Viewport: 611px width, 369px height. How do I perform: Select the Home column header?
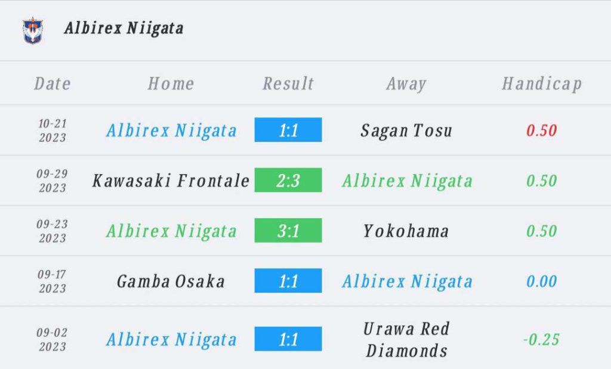[x=171, y=83]
